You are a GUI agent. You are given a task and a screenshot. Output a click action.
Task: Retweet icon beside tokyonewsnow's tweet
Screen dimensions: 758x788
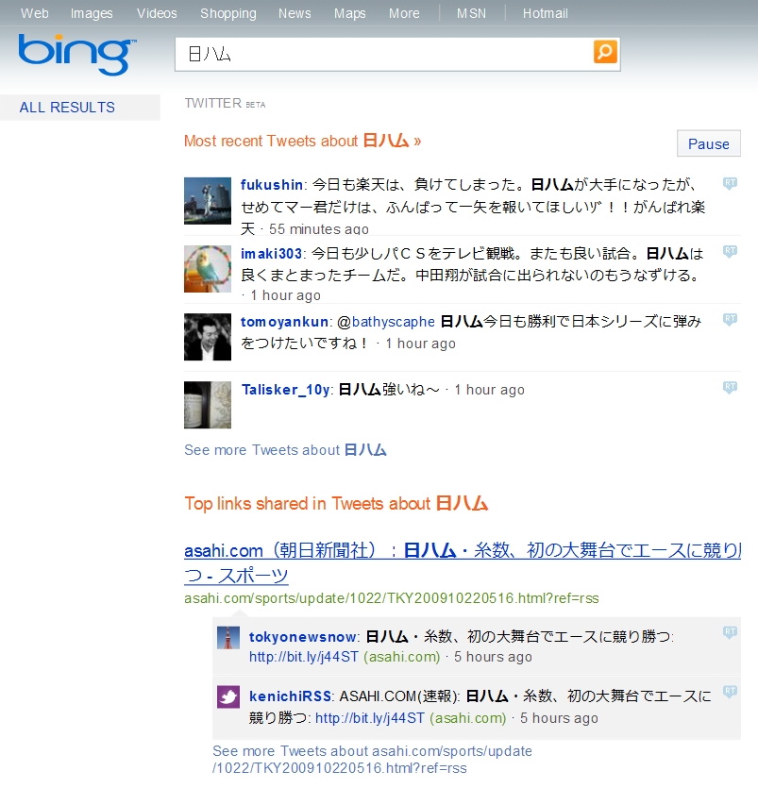point(730,632)
